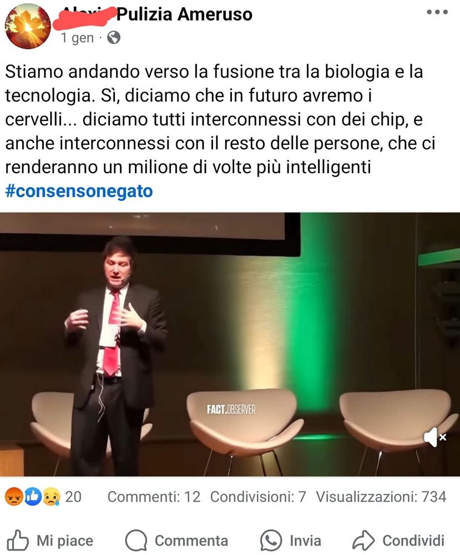Screen dimensions: 460x555
Task: View the 20 reactions count
Action: tap(73, 497)
